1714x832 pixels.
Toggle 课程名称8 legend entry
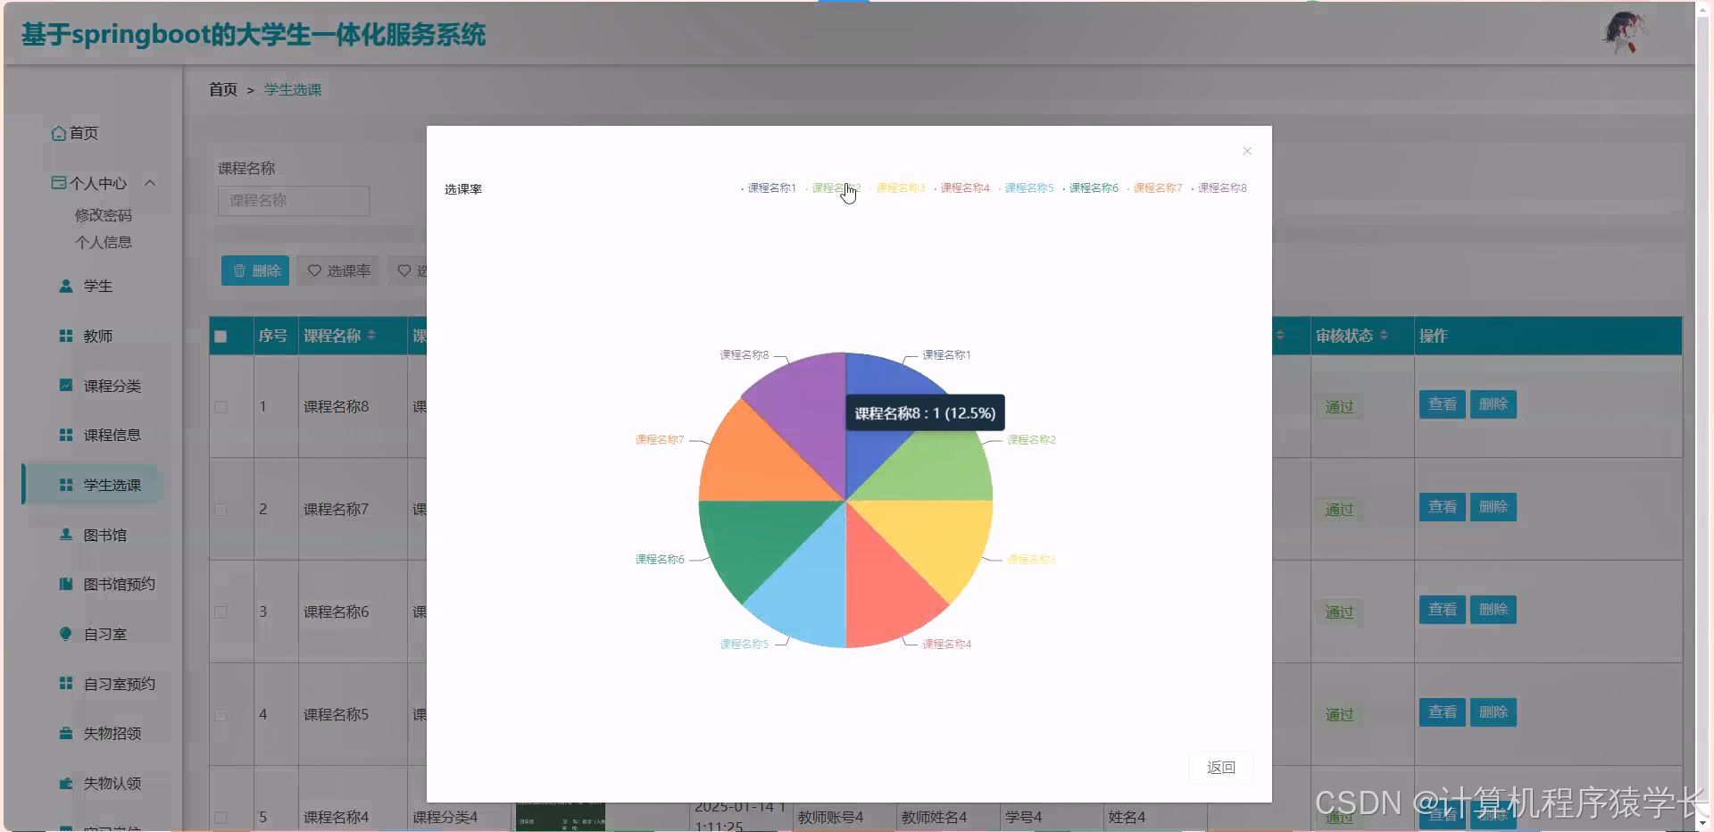click(x=1219, y=188)
